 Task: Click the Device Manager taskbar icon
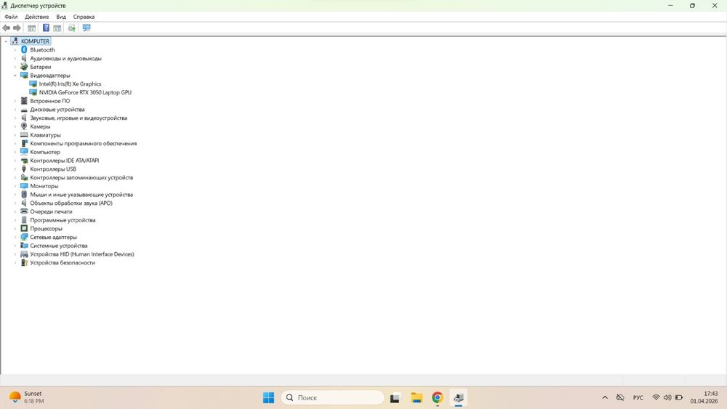[459, 397]
